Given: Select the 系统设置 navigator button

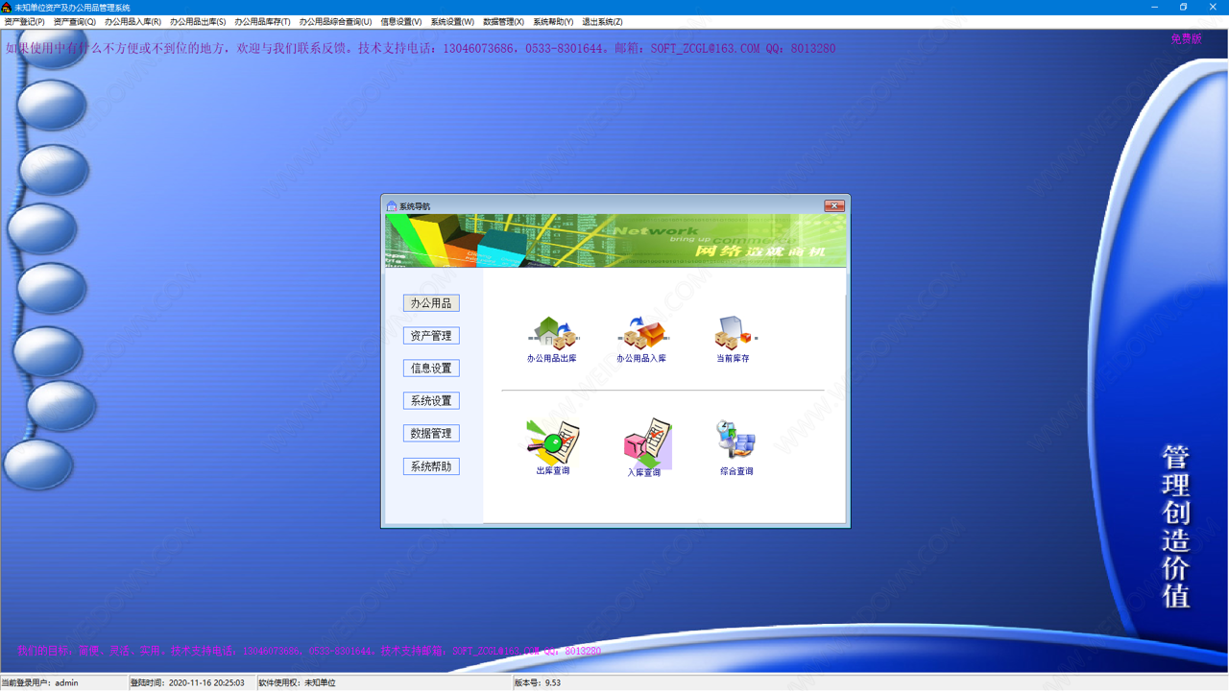Looking at the screenshot, I should [x=431, y=401].
